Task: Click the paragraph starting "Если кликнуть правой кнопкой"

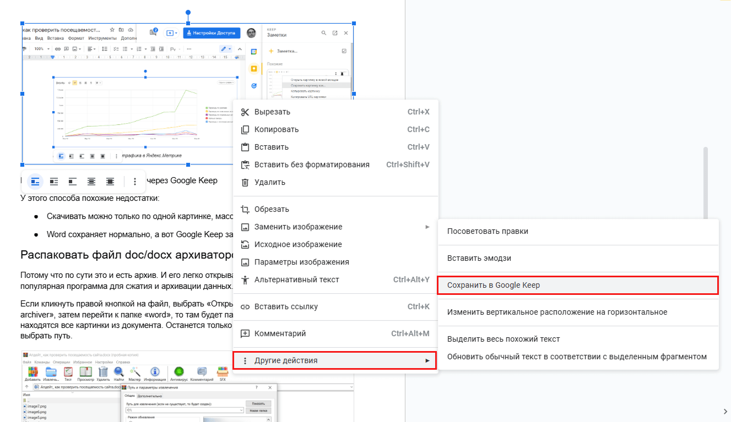Action: pos(127,319)
